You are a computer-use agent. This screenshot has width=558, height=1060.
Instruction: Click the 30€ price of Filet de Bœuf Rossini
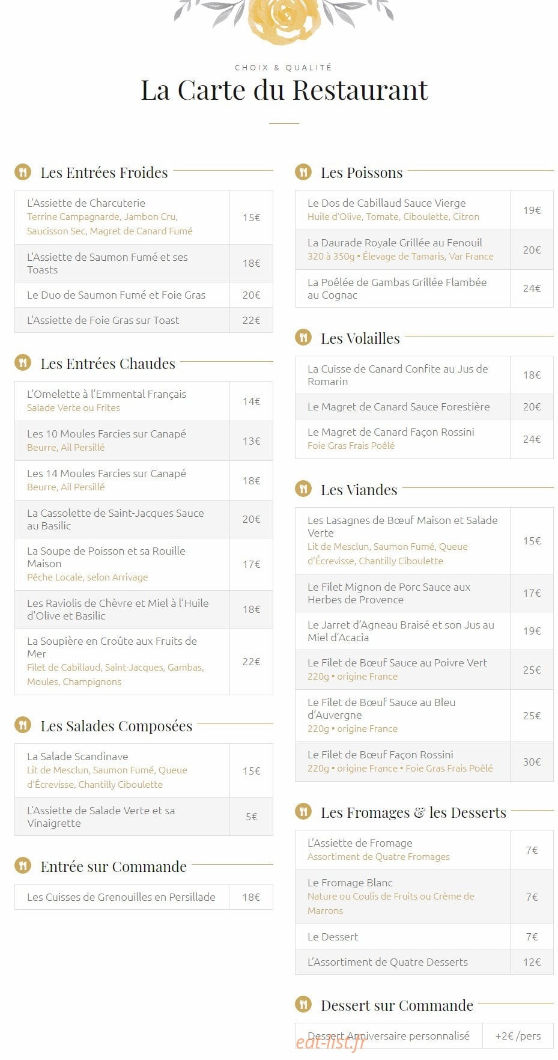532,761
